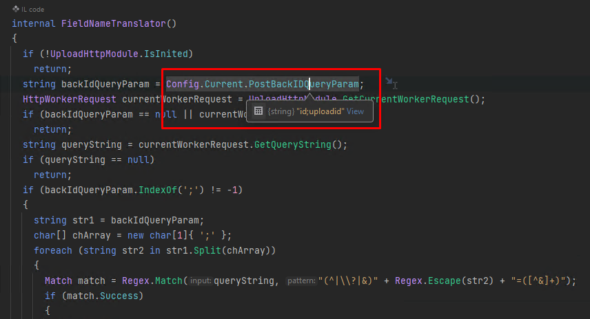Click the Match method after Regex
590x319 pixels.
point(169,281)
